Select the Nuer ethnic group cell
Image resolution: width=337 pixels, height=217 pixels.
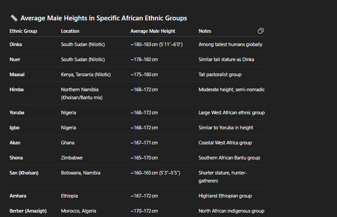point(15,59)
